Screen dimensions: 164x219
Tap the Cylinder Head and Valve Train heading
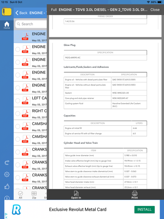point(81,143)
